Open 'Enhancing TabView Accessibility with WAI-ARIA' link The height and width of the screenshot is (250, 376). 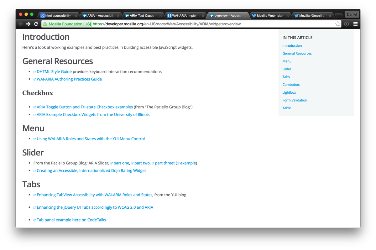94,195
